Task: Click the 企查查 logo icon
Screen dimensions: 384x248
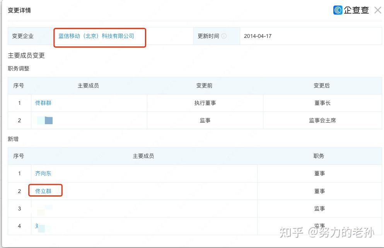Action: coord(338,10)
